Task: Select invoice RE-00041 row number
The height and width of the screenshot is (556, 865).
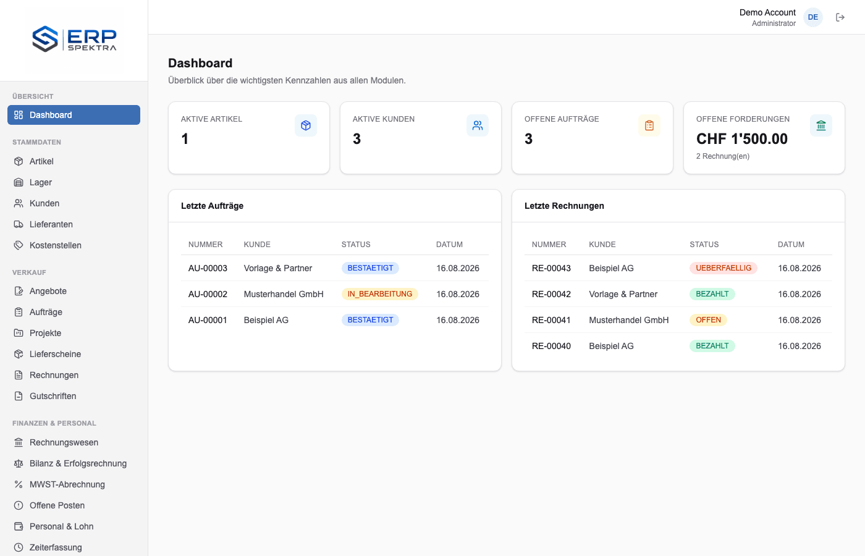Action: point(551,320)
